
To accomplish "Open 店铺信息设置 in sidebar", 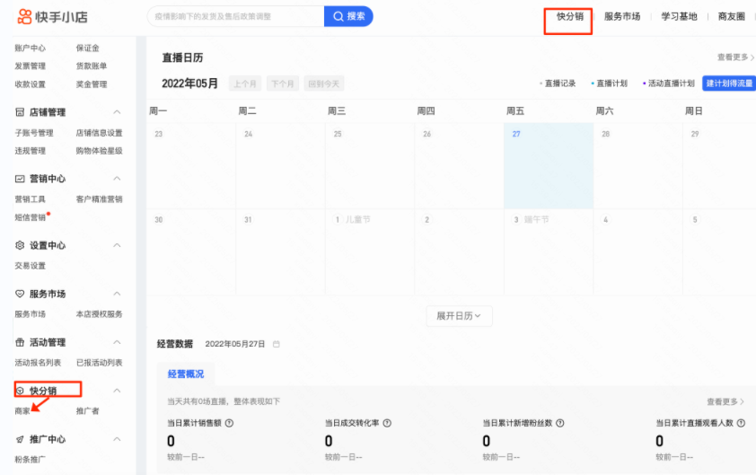I will (x=99, y=133).
